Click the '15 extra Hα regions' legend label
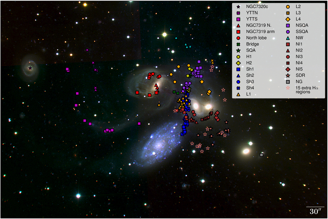Screen dimensions: 328x219 (x=306, y=90)
